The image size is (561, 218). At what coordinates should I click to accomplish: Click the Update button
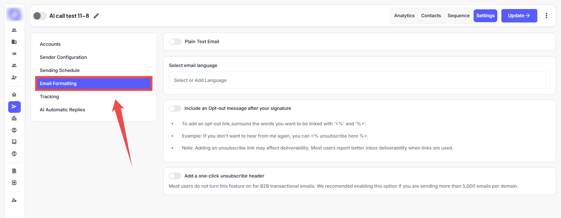point(519,16)
